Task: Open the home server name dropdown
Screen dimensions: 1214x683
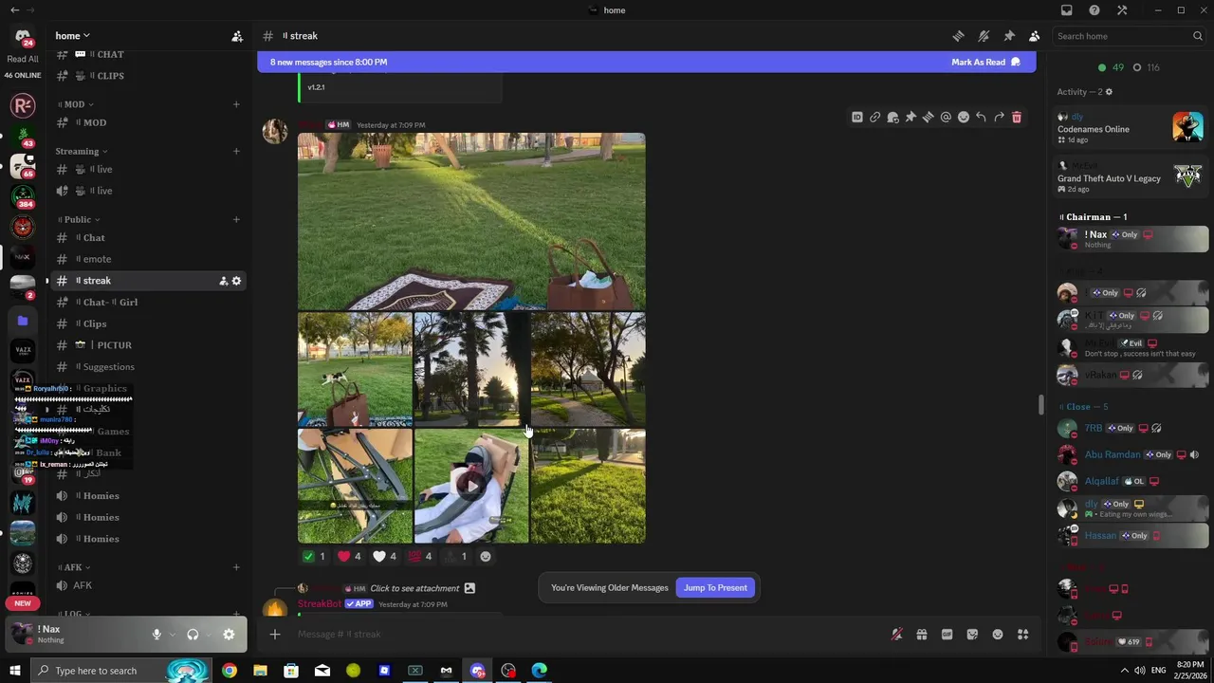Action: pos(72,36)
